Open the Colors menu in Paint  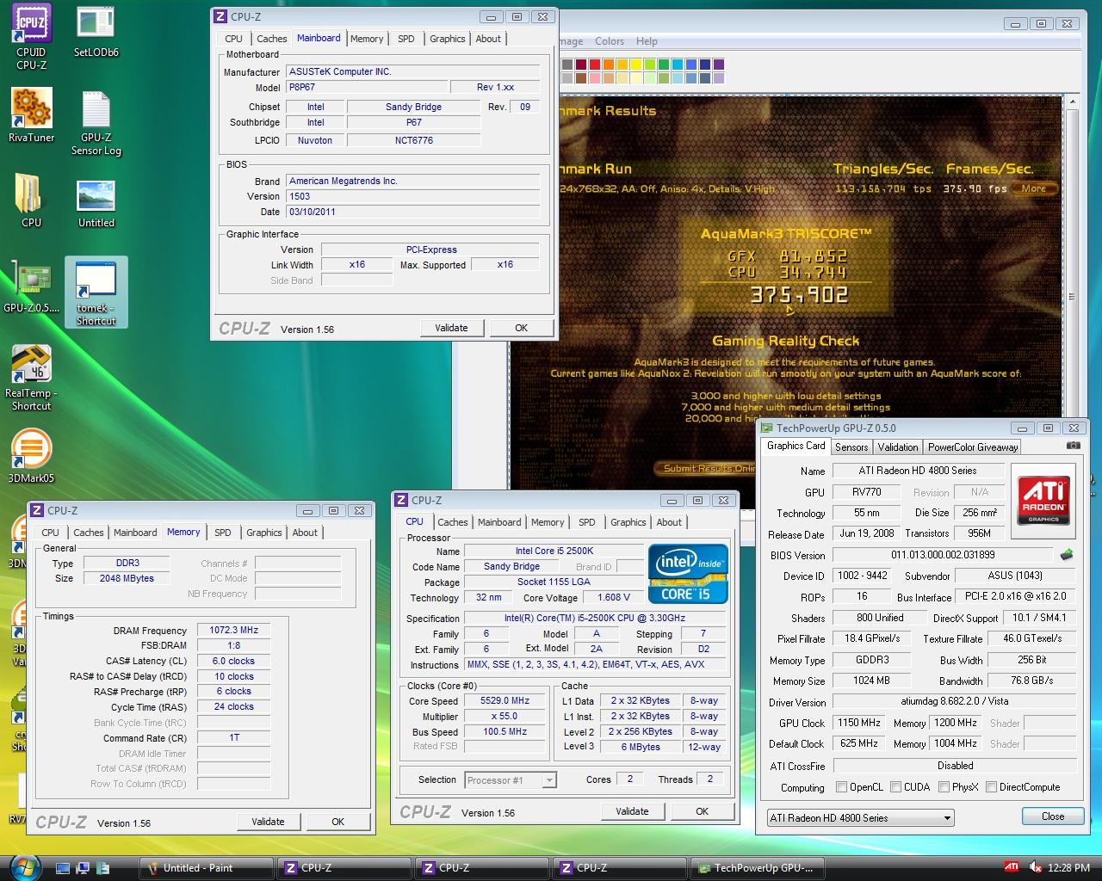click(609, 41)
